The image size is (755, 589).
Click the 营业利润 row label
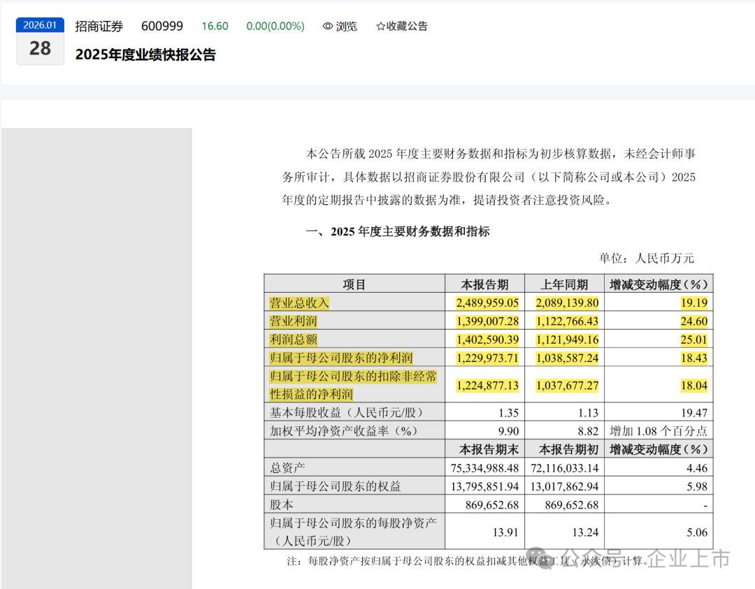coord(293,321)
